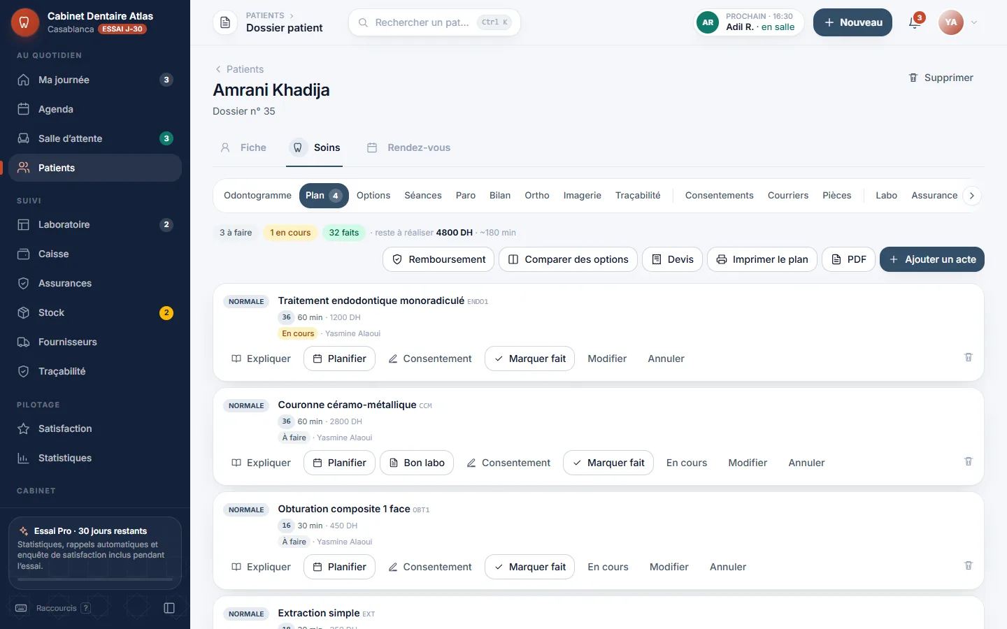Go to Agenda in sidebar

click(95, 109)
